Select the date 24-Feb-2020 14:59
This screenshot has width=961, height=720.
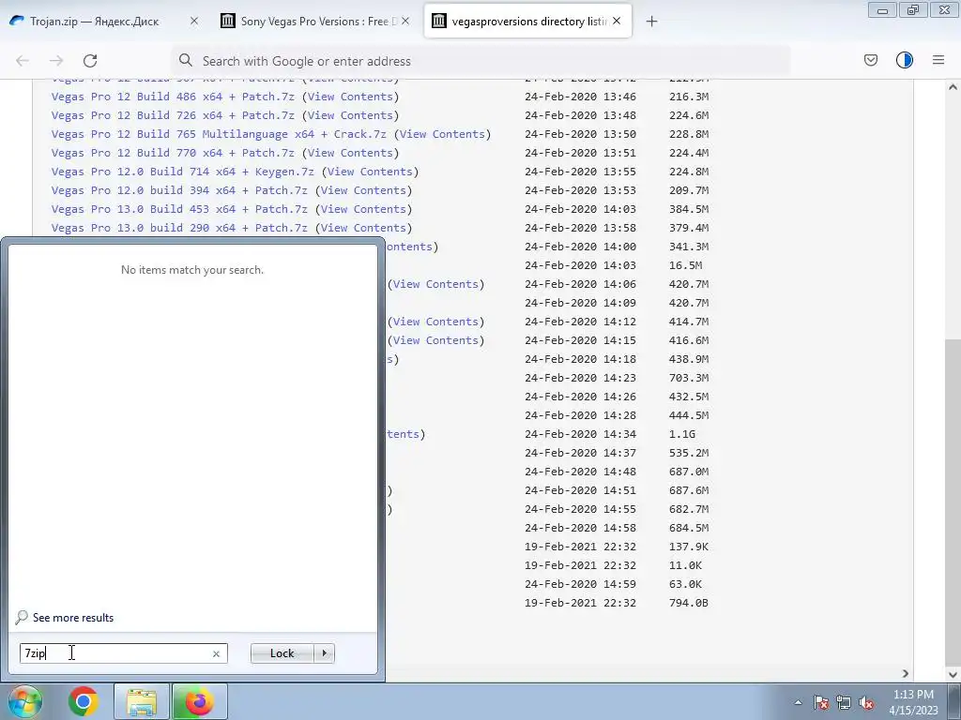(580, 584)
